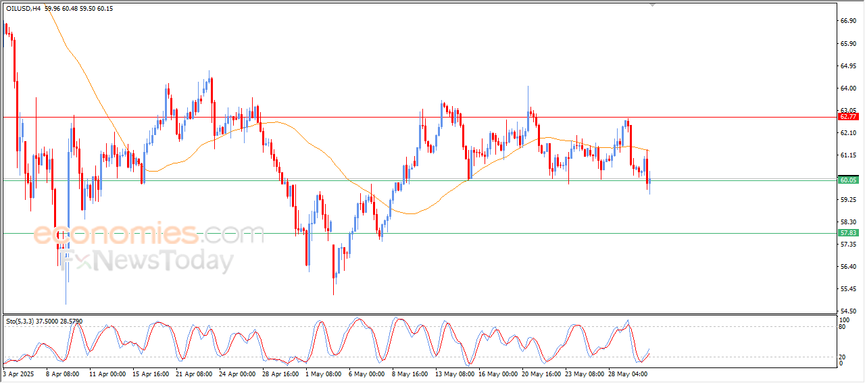Click the 54.50 price axis label

click(x=848, y=311)
